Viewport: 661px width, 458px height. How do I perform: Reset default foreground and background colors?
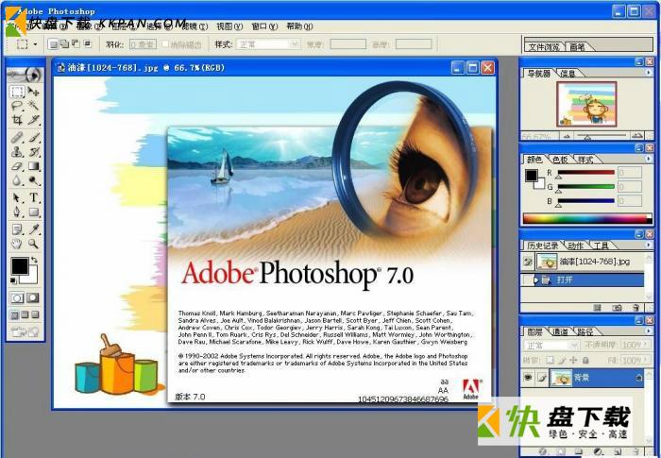pos(13,280)
